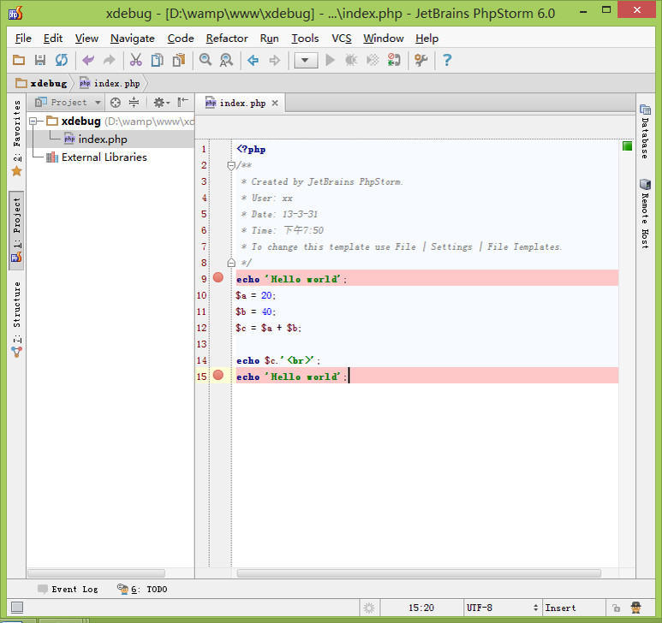This screenshot has width=662, height=623.
Task: Click the Debug bug icon
Action: (351, 60)
